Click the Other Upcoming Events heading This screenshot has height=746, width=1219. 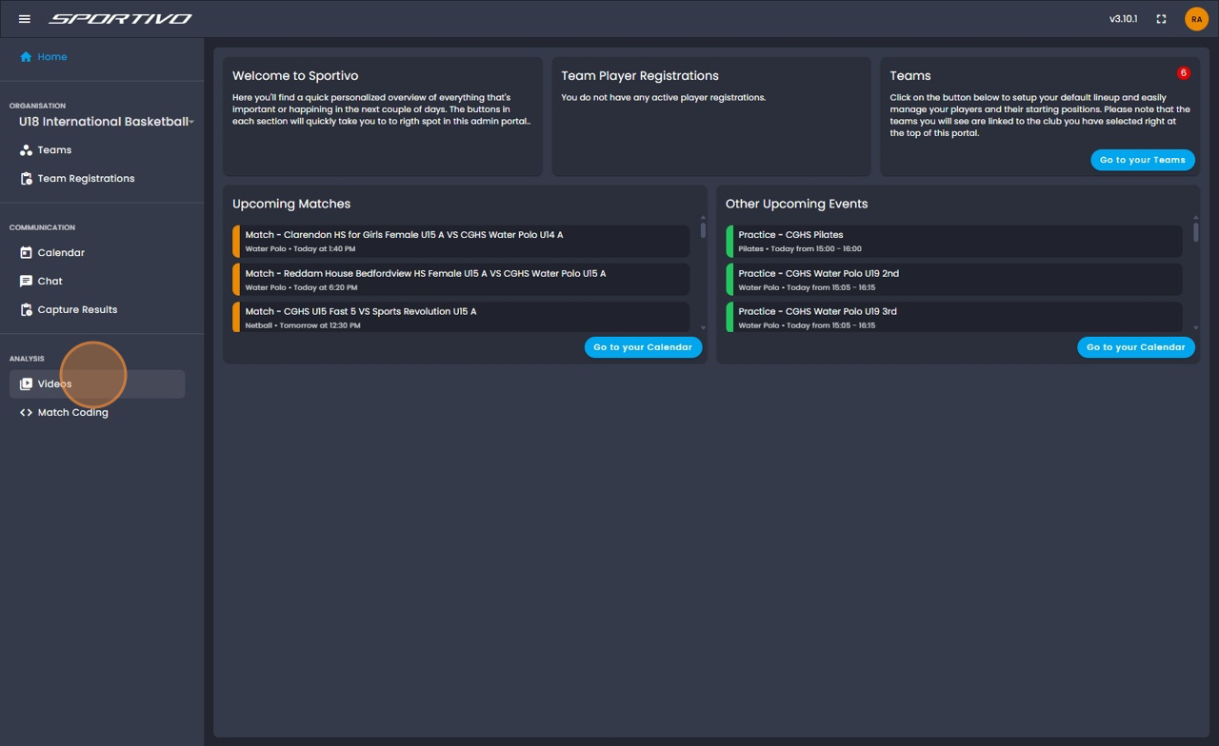[796, 204]
